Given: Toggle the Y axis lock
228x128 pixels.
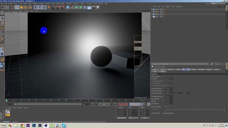Looking at the screenshot, I should click(40, 7).
